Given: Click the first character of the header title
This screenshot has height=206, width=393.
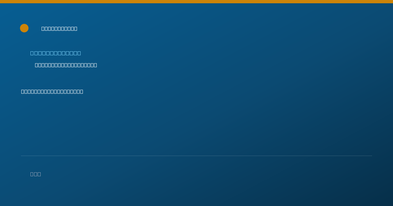Looking at the screenshot, I should click(43, 28).
